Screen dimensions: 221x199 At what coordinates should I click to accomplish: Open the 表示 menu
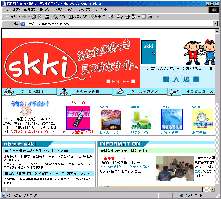45,10
